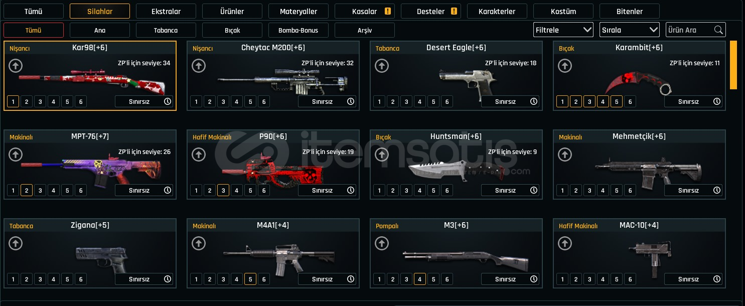Click the yellow alert badge on Kasalar
Screen dimensions: 745x306
click(388, 11)
